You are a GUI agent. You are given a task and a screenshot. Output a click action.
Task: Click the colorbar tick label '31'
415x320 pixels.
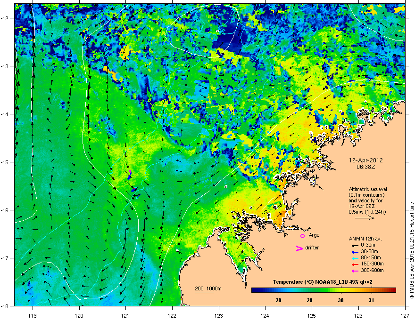click(x=371, y=300)
